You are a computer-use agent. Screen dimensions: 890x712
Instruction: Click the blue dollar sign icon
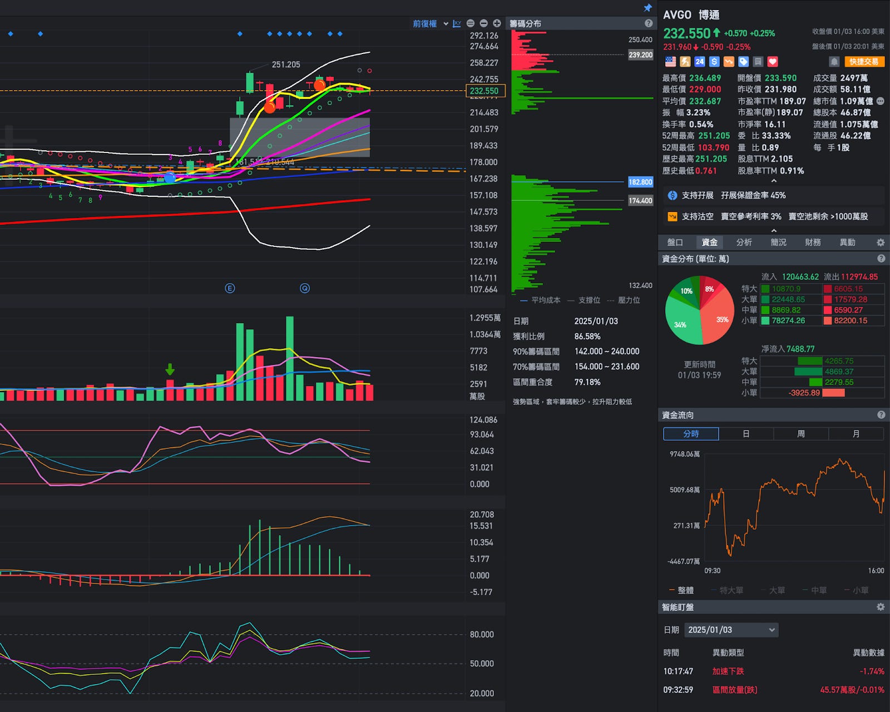(x=714, y=62)
